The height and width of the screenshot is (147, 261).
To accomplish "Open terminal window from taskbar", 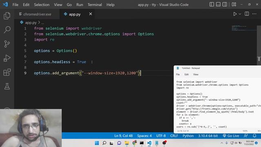I will 142,143.
